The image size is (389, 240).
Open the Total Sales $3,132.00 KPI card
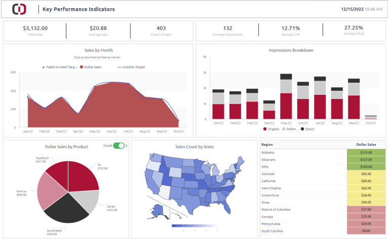[x=35, y=30]
